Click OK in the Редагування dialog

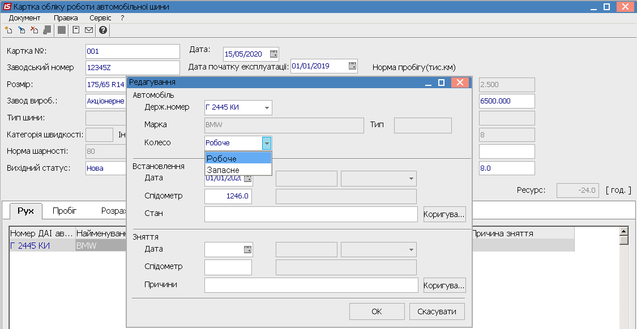click(x=377, y=311)
